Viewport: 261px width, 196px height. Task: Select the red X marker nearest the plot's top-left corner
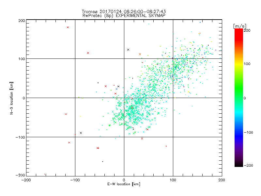(x=68, y=27)
